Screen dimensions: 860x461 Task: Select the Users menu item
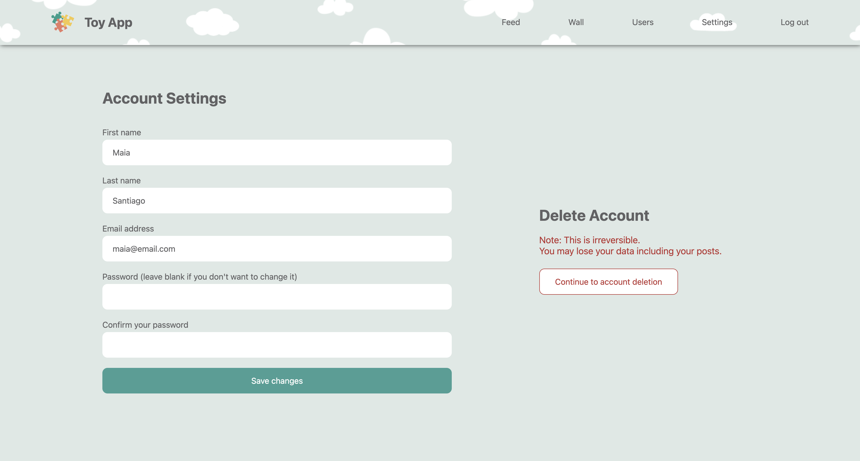pos(643,22)
